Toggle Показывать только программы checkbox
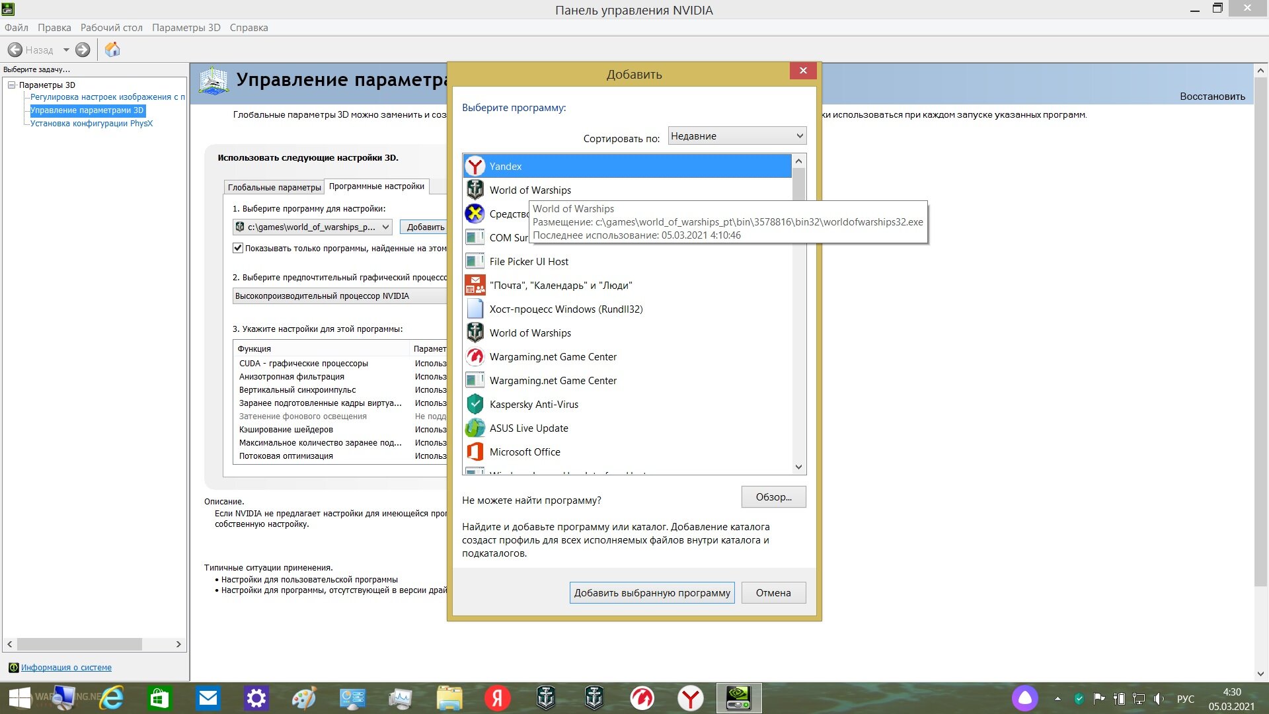 click(238, 248)
